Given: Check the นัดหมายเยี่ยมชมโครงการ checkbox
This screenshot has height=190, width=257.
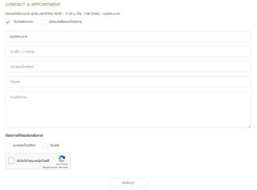Looking at the screenshot, I should point(43,22).
